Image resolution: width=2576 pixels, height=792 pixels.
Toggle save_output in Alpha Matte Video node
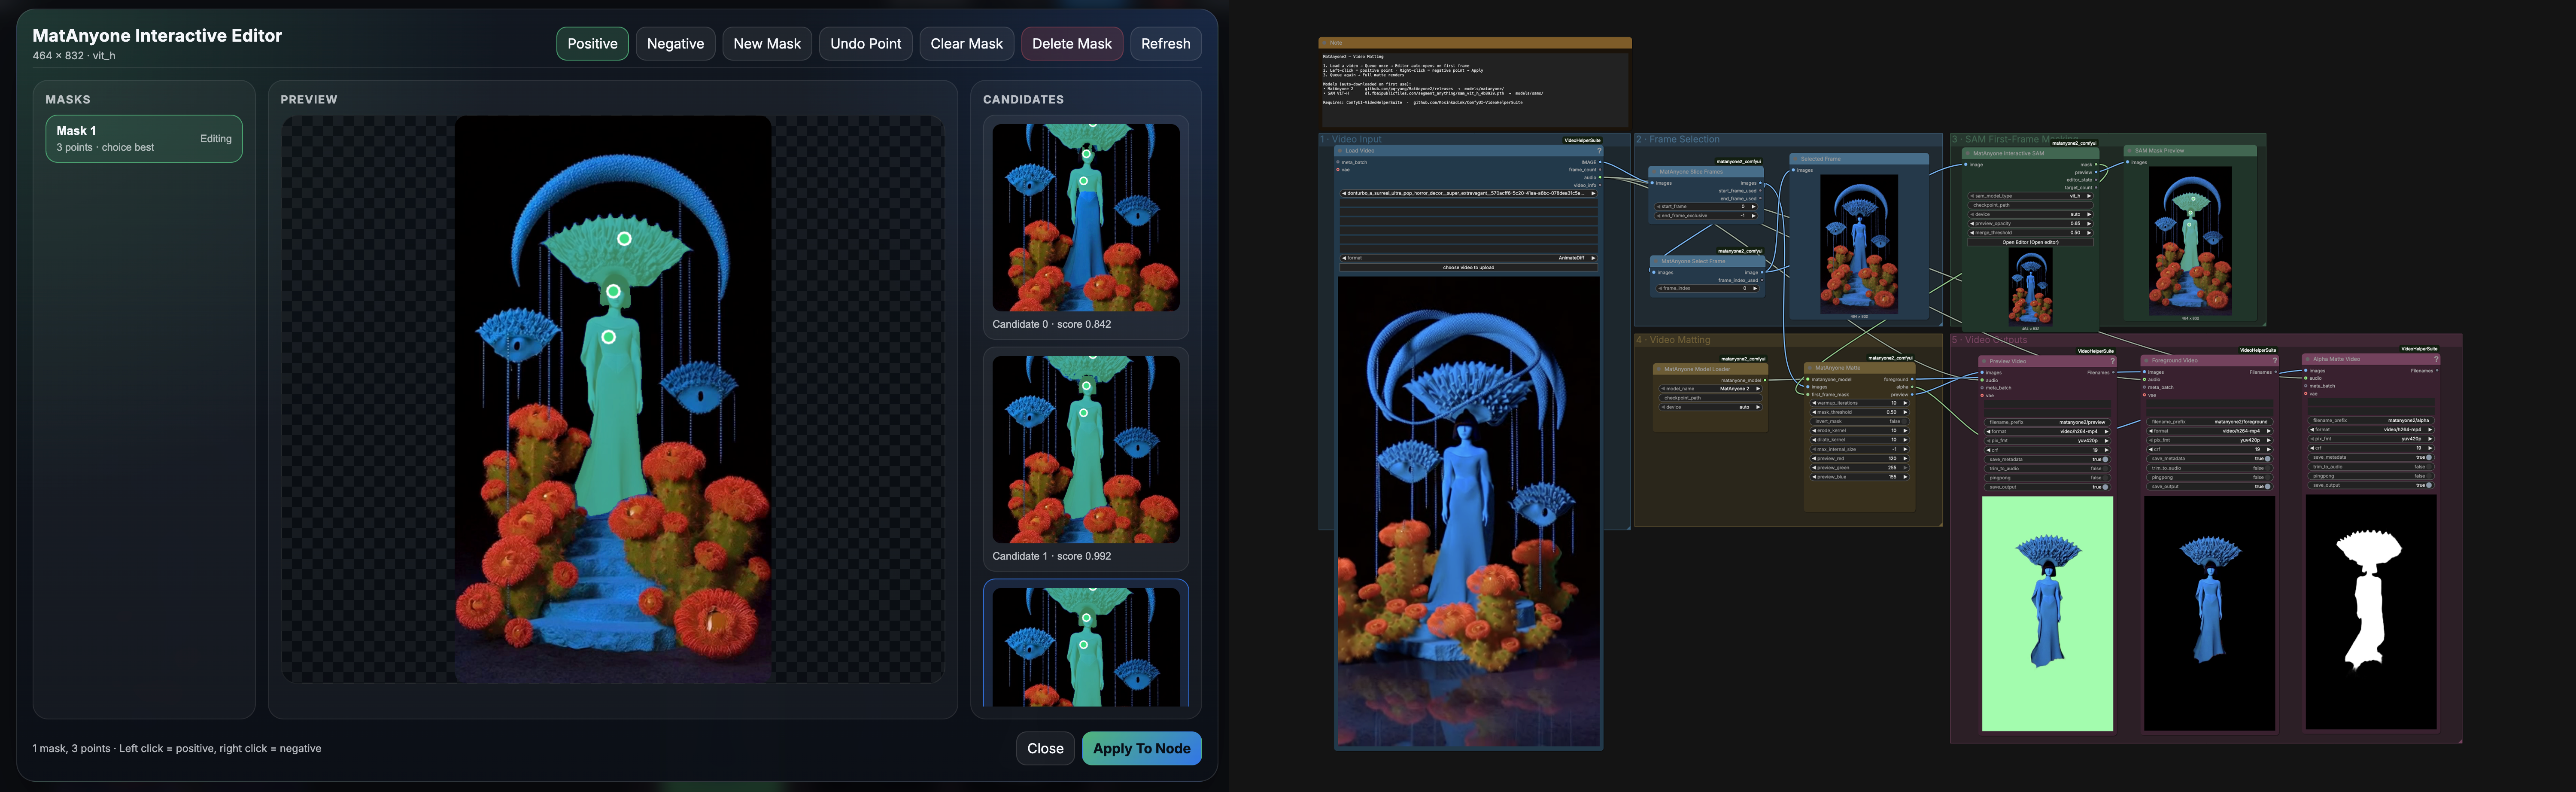[x=2372, y=485]
